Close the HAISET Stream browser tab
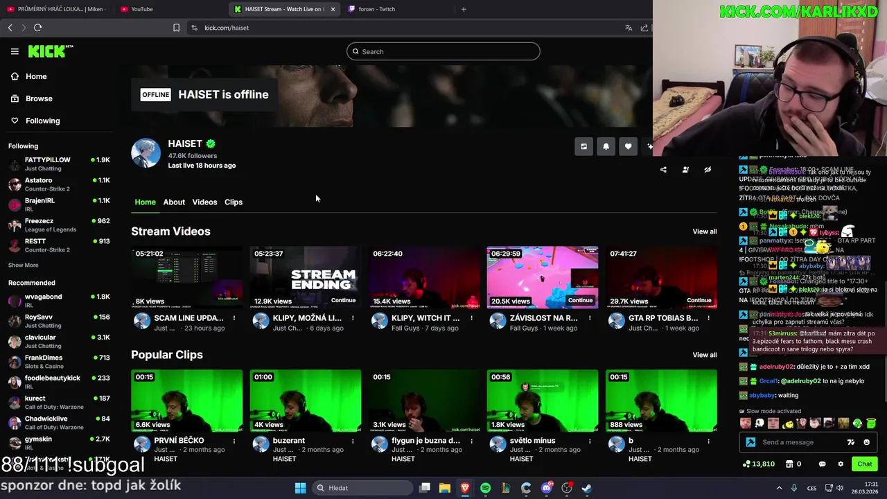Image resolution: width=887 pixels, height=499 pixels. coord(333,9)
